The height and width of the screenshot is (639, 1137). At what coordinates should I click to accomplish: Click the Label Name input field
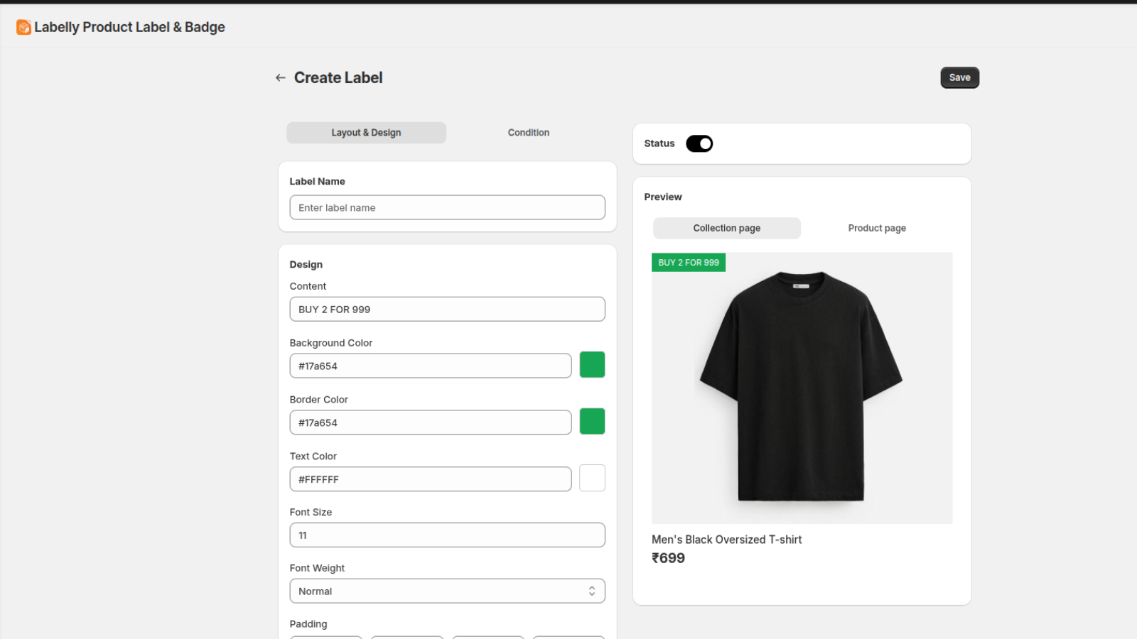click(x=447, y=207)
